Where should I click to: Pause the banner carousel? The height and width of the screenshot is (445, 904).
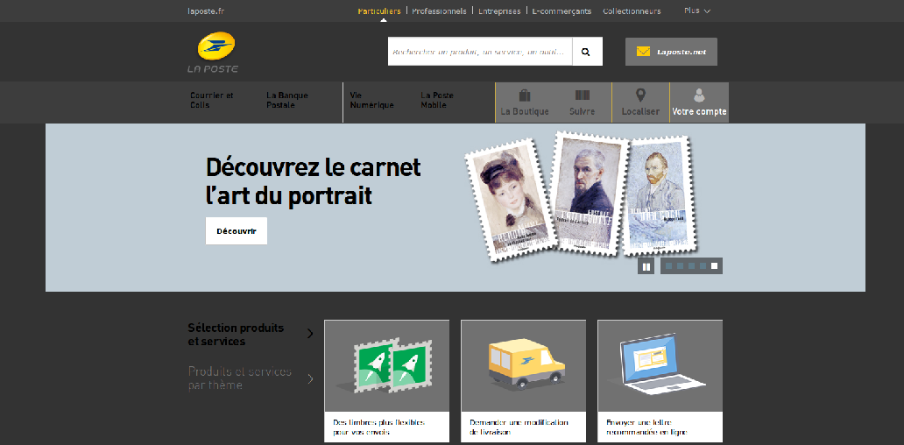(x=646, y=266)
